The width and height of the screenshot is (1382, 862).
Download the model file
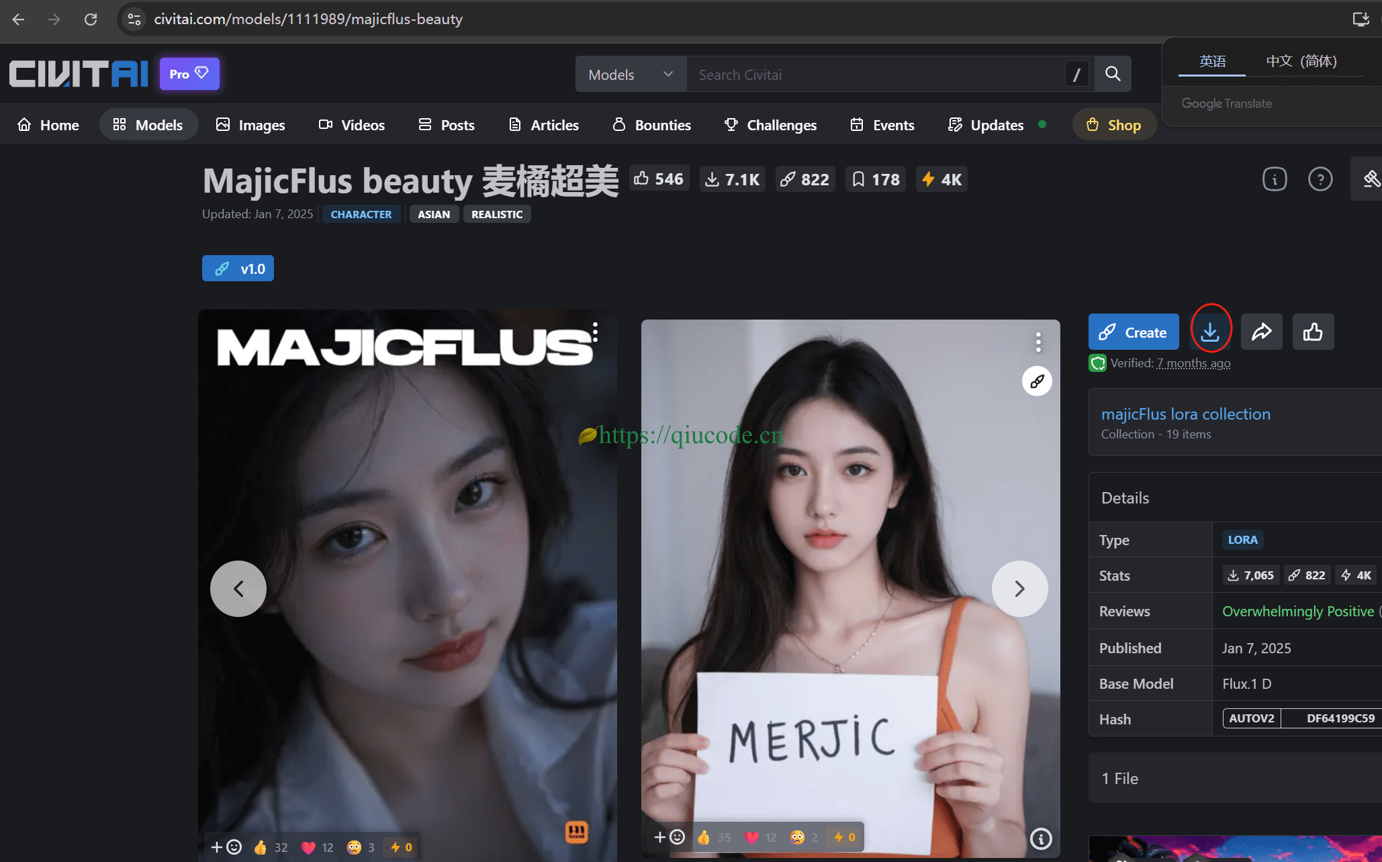[x=1210, y=332]
